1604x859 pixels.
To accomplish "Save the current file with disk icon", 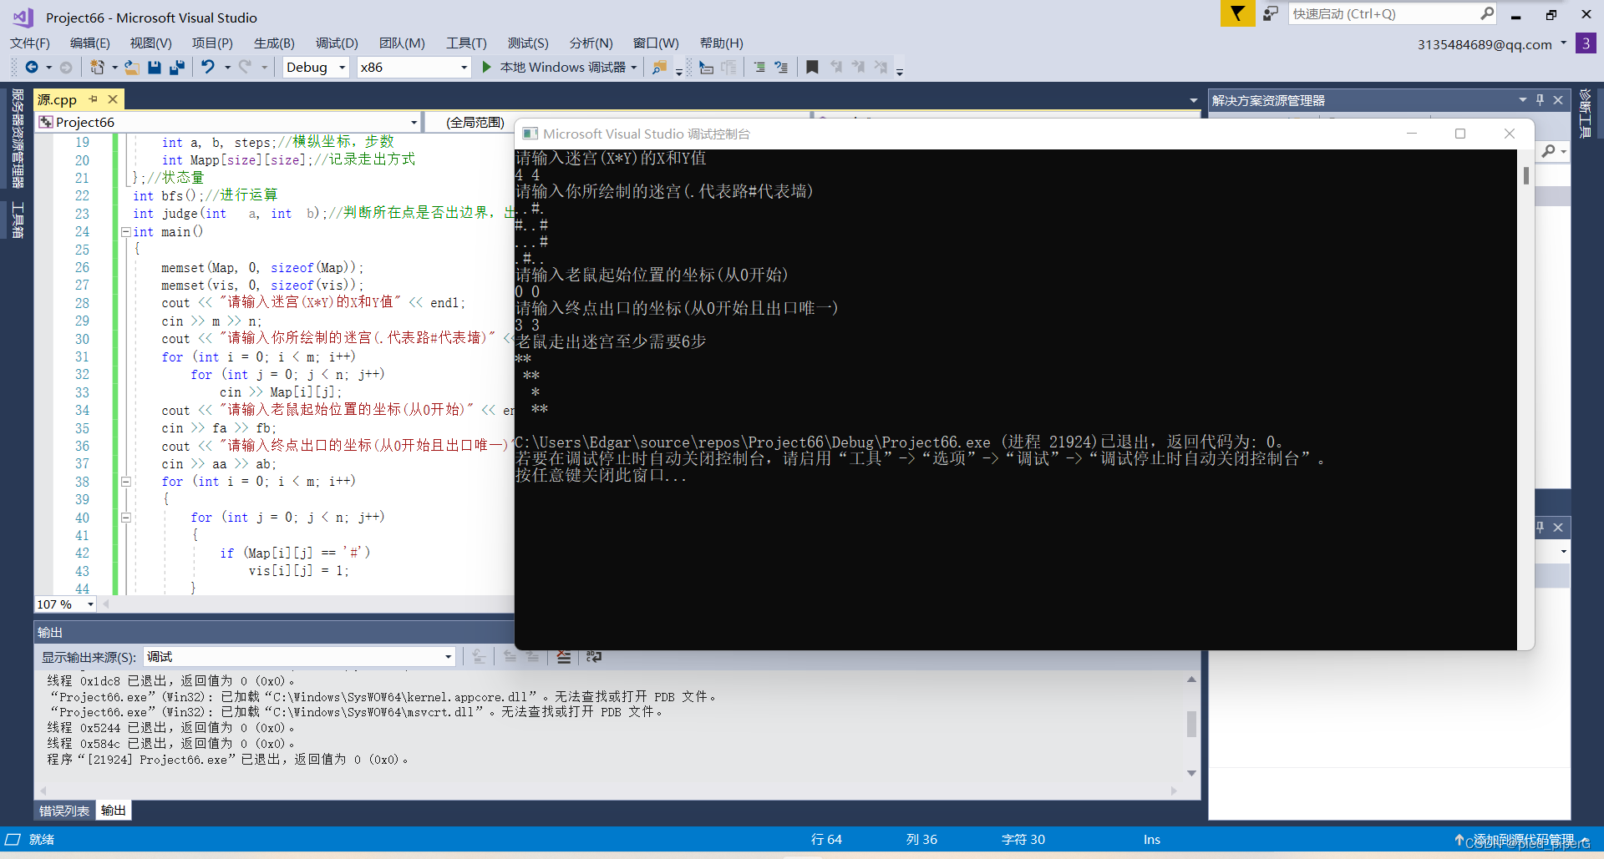I will click(155, 67).
